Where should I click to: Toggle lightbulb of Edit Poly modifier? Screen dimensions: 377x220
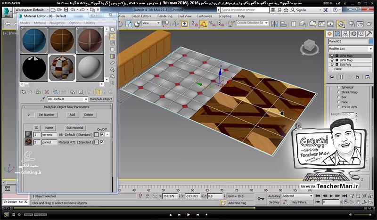[x=332, y=65]
